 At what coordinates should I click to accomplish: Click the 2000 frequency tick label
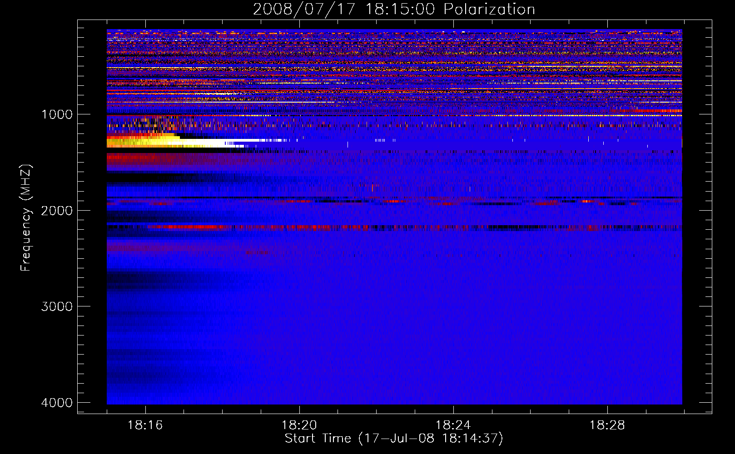pyautogui.click(x=57, y=211)
